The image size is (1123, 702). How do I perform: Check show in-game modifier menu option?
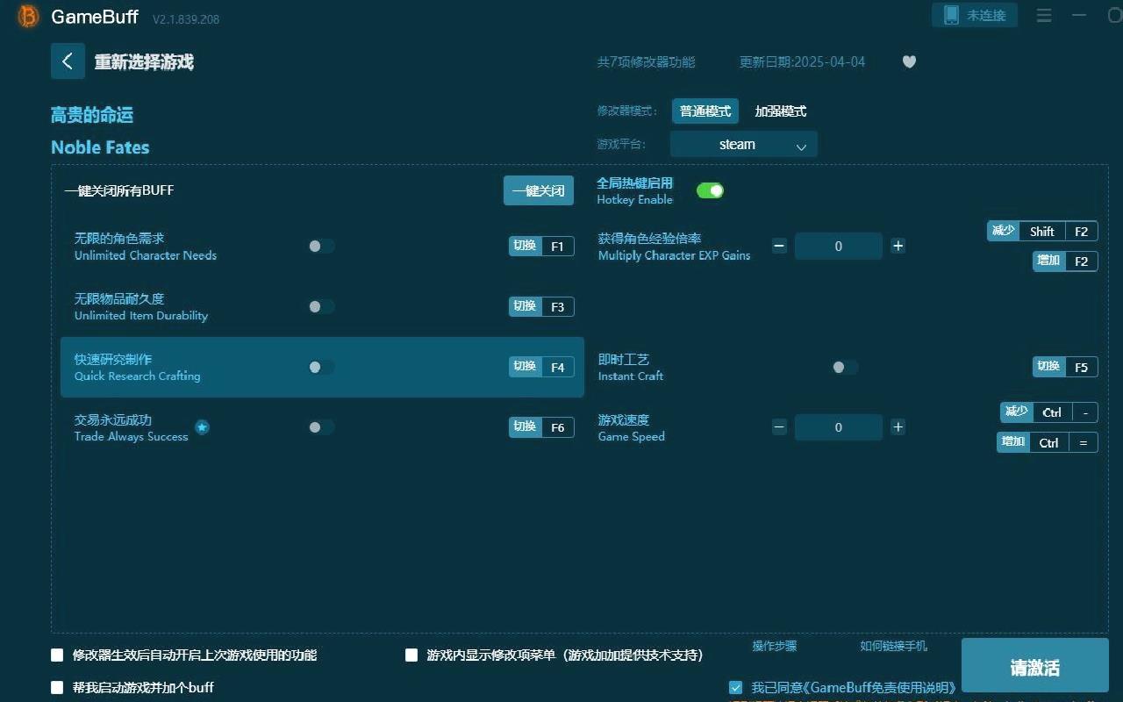point(411,655)
